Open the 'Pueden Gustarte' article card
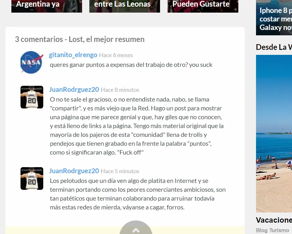This screenshot has height=234, width=292. pyautogui.click(x=203, y=6)
